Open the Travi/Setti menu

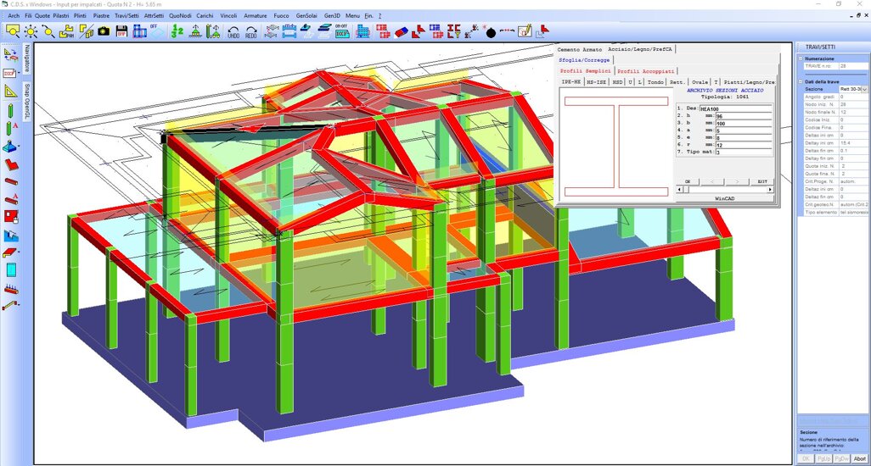pos(126,15)
